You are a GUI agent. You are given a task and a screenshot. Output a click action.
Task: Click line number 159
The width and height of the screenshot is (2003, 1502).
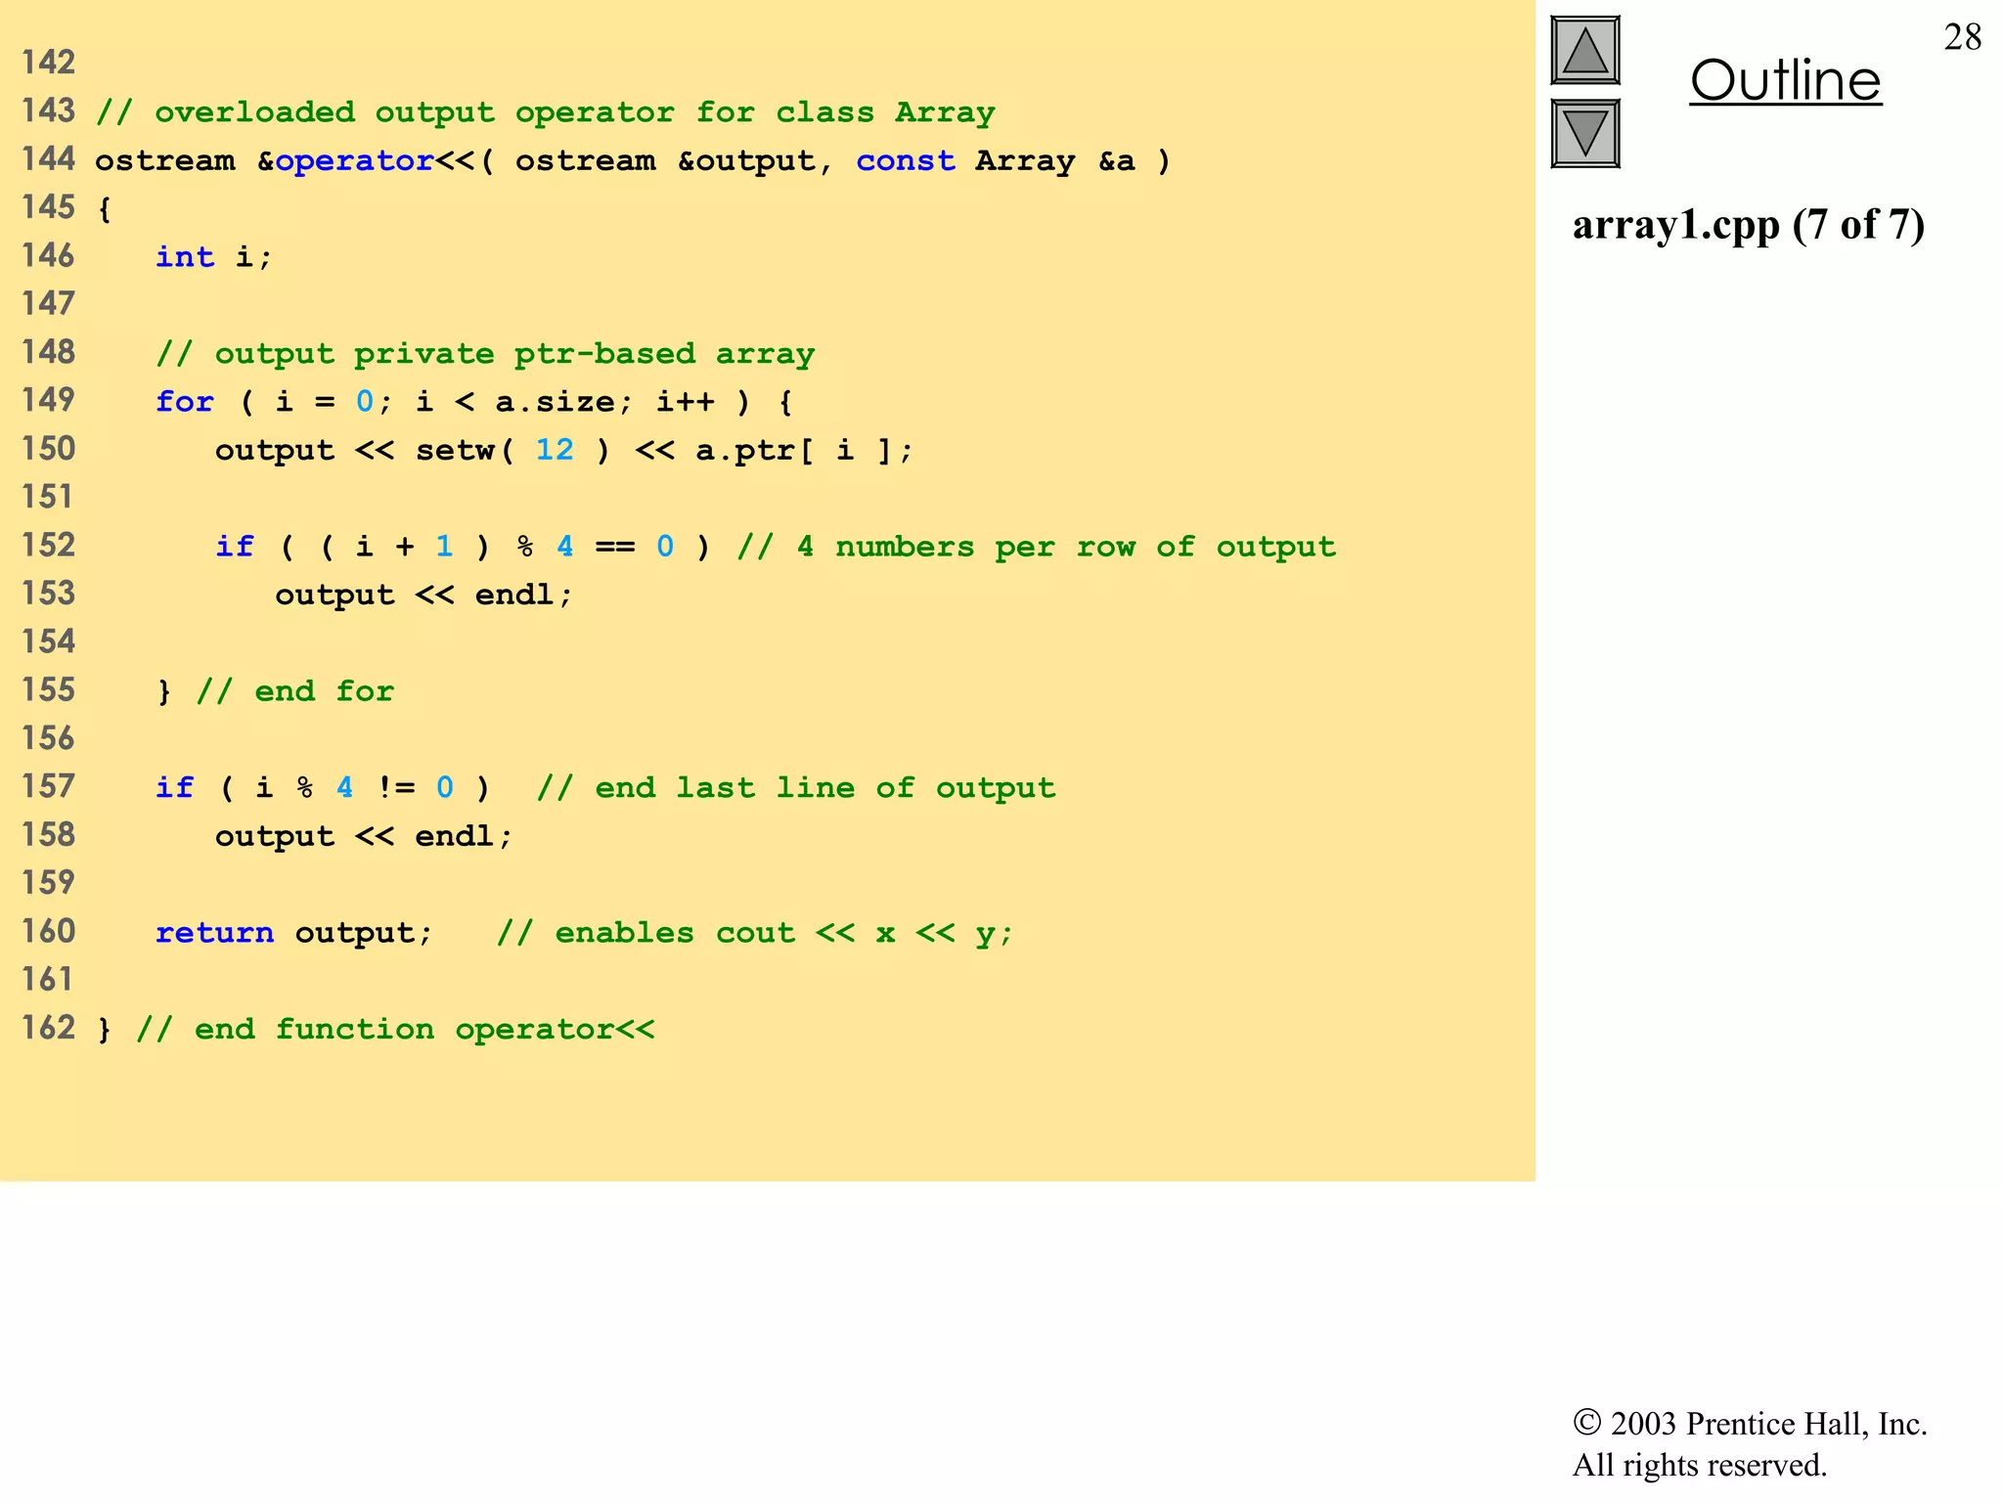[48, 883]
